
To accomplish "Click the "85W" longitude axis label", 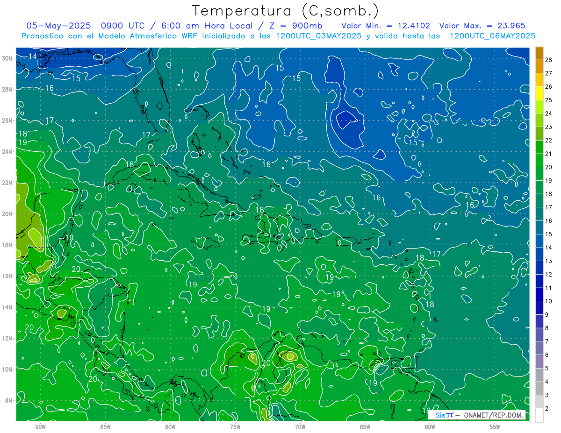I will 105,427.
